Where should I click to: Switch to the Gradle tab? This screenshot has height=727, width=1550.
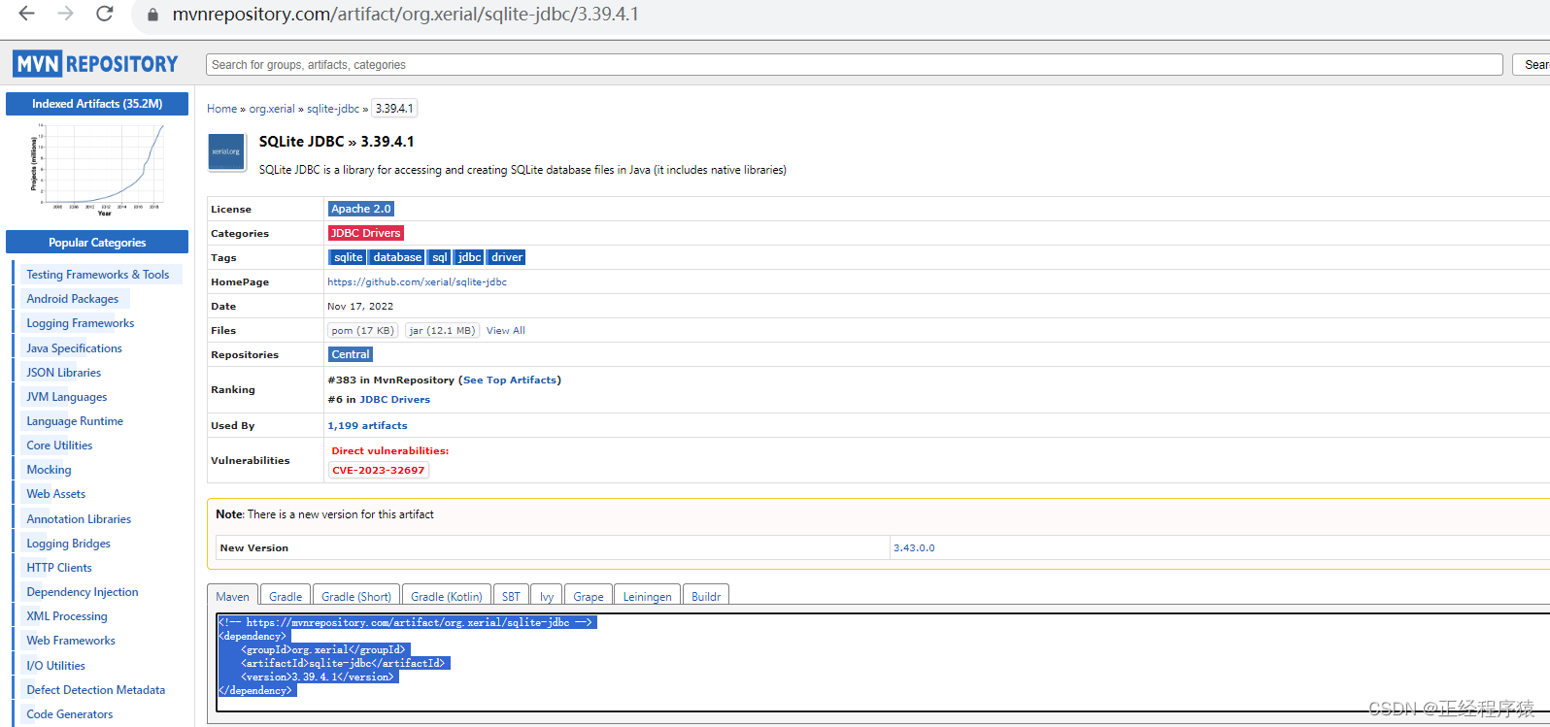[x=286, y=595]
